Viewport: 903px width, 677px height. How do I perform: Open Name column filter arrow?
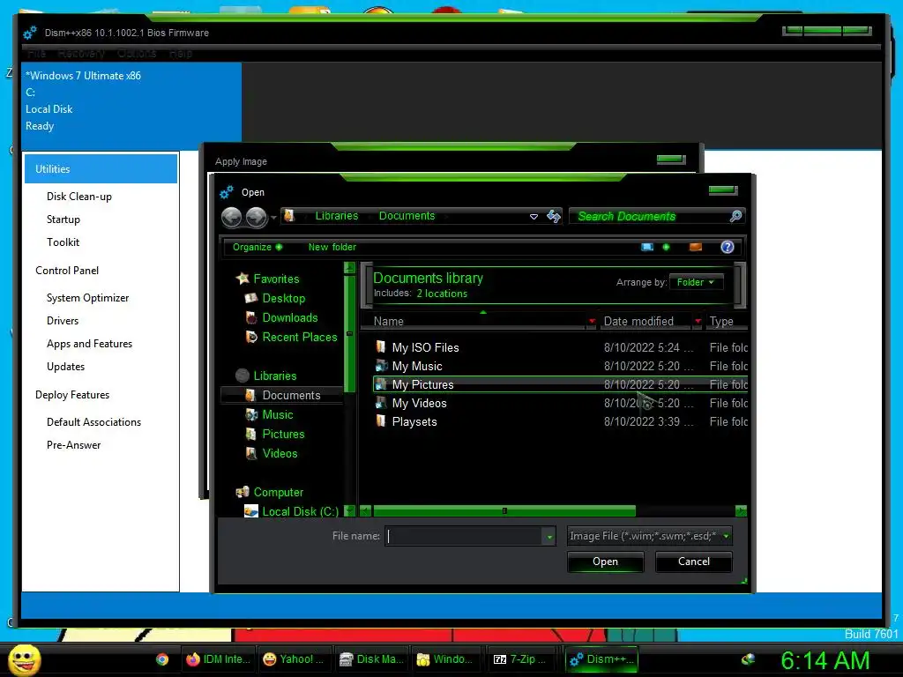pyautogui.click(x=592, y=321)
